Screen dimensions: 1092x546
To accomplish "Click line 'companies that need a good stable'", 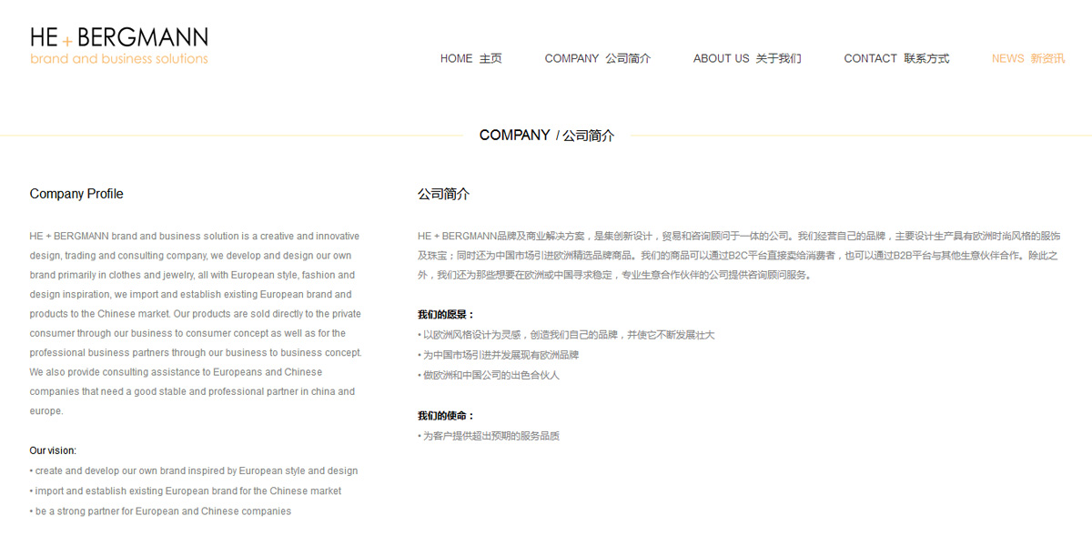I will (192, 391).
